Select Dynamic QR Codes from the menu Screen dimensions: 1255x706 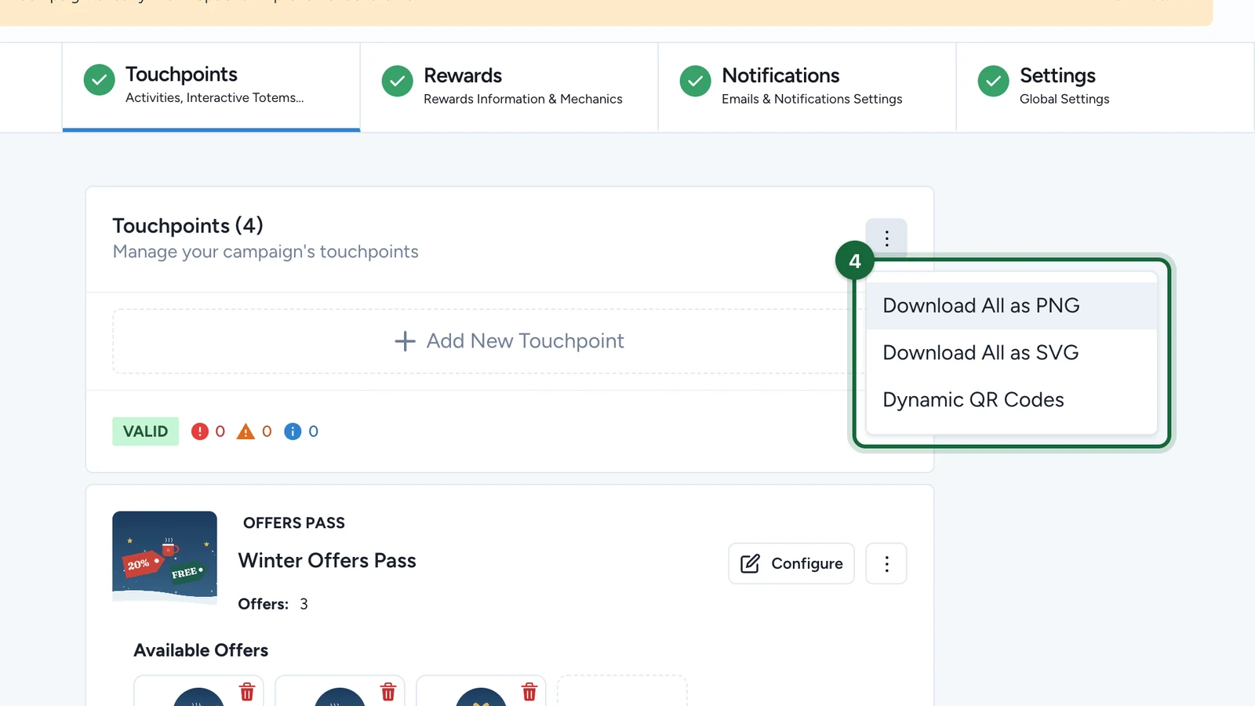(1012, 400)
